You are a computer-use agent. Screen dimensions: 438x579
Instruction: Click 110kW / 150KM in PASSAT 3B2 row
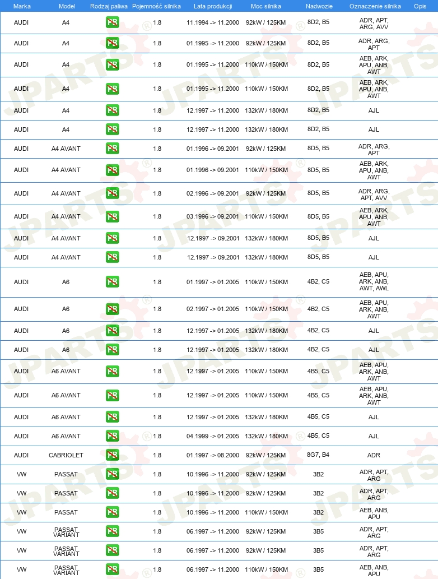(266, 512)
